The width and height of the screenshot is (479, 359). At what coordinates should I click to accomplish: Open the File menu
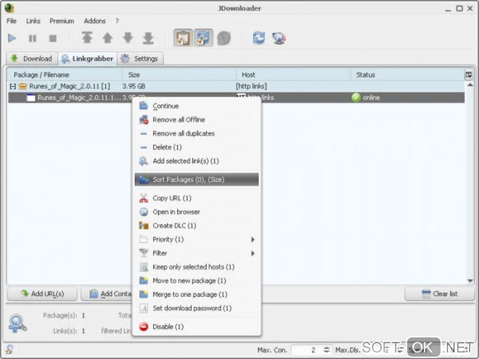pos(12,21)
